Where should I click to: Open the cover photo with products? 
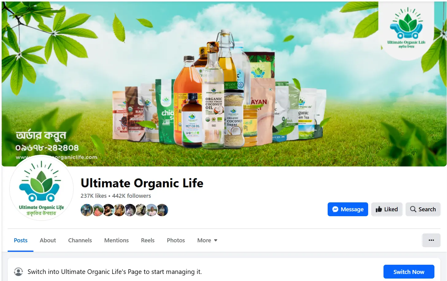[x=224, y=84]
